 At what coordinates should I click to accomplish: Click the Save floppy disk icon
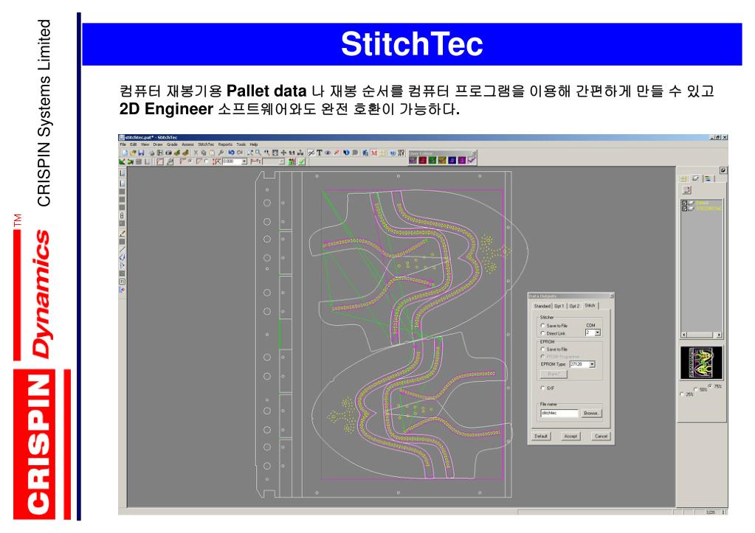[x=141, y=153]
